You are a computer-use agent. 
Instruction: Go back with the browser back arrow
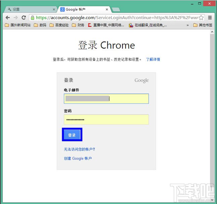point(8,17)
